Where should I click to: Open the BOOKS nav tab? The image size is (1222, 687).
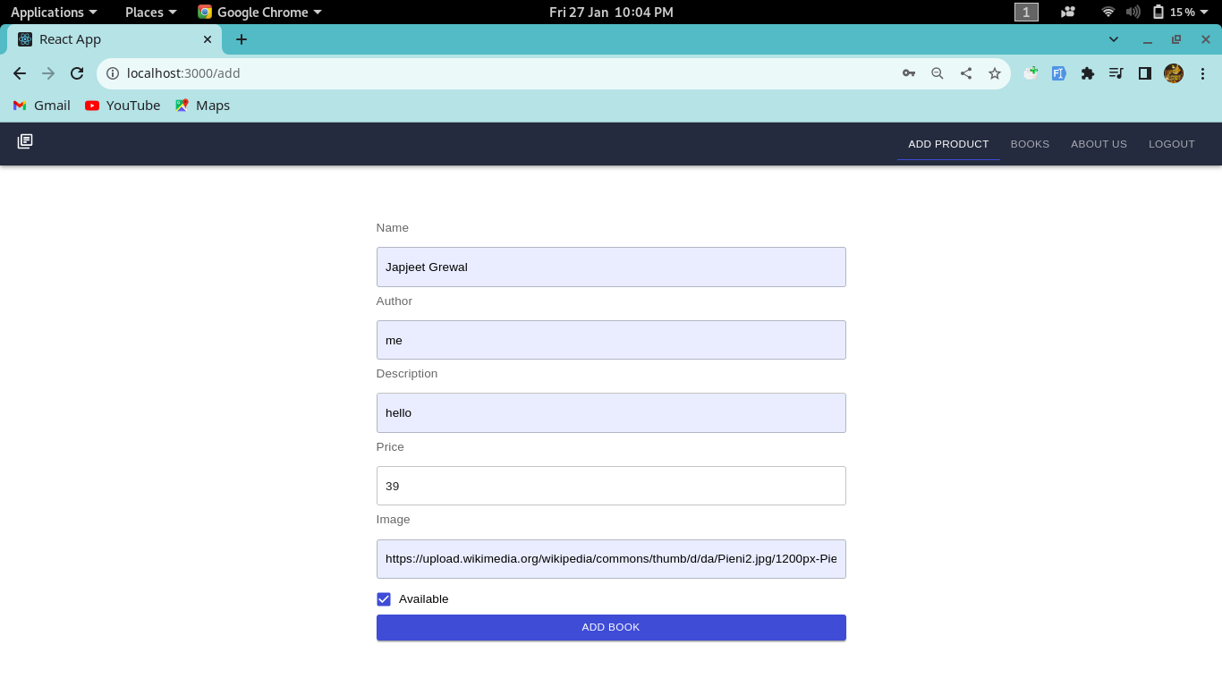pos(1030,144)
